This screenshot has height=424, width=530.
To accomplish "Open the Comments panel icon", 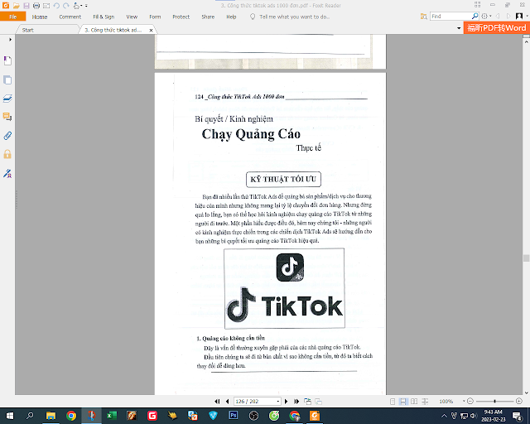I will click(x=7, y=117).
